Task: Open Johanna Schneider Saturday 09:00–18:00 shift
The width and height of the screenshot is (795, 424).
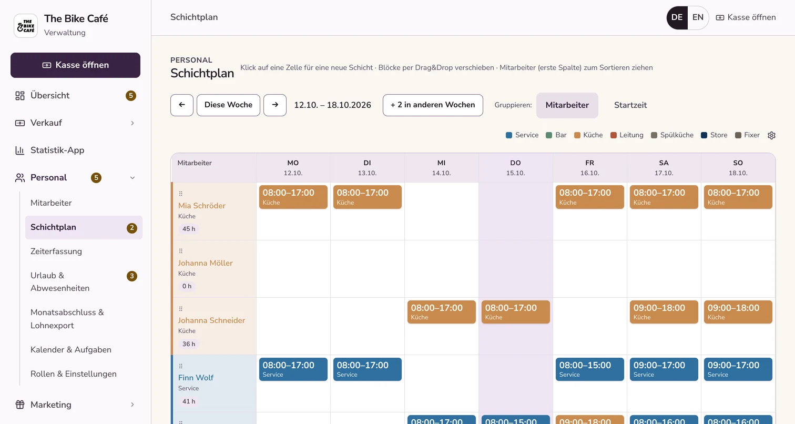Action: click(664, 312)
